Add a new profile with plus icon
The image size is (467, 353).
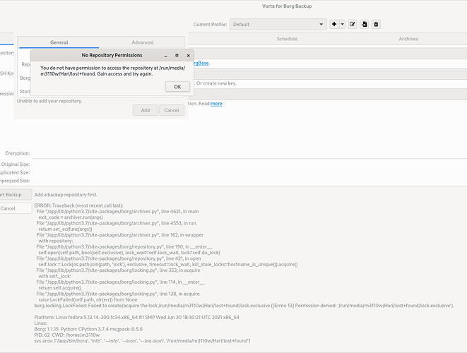(x=334, y=25)
